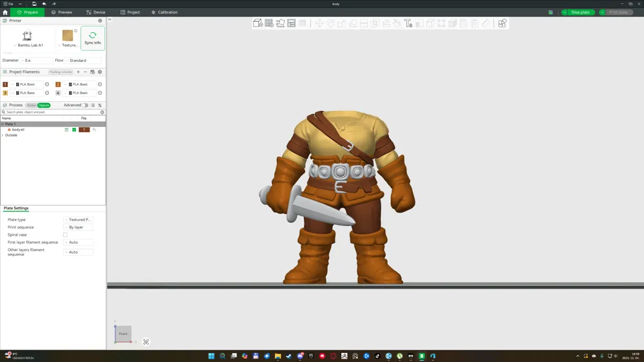
Task: Open Other layers filament sequence dropdown
Action: [x=79, y=252]
